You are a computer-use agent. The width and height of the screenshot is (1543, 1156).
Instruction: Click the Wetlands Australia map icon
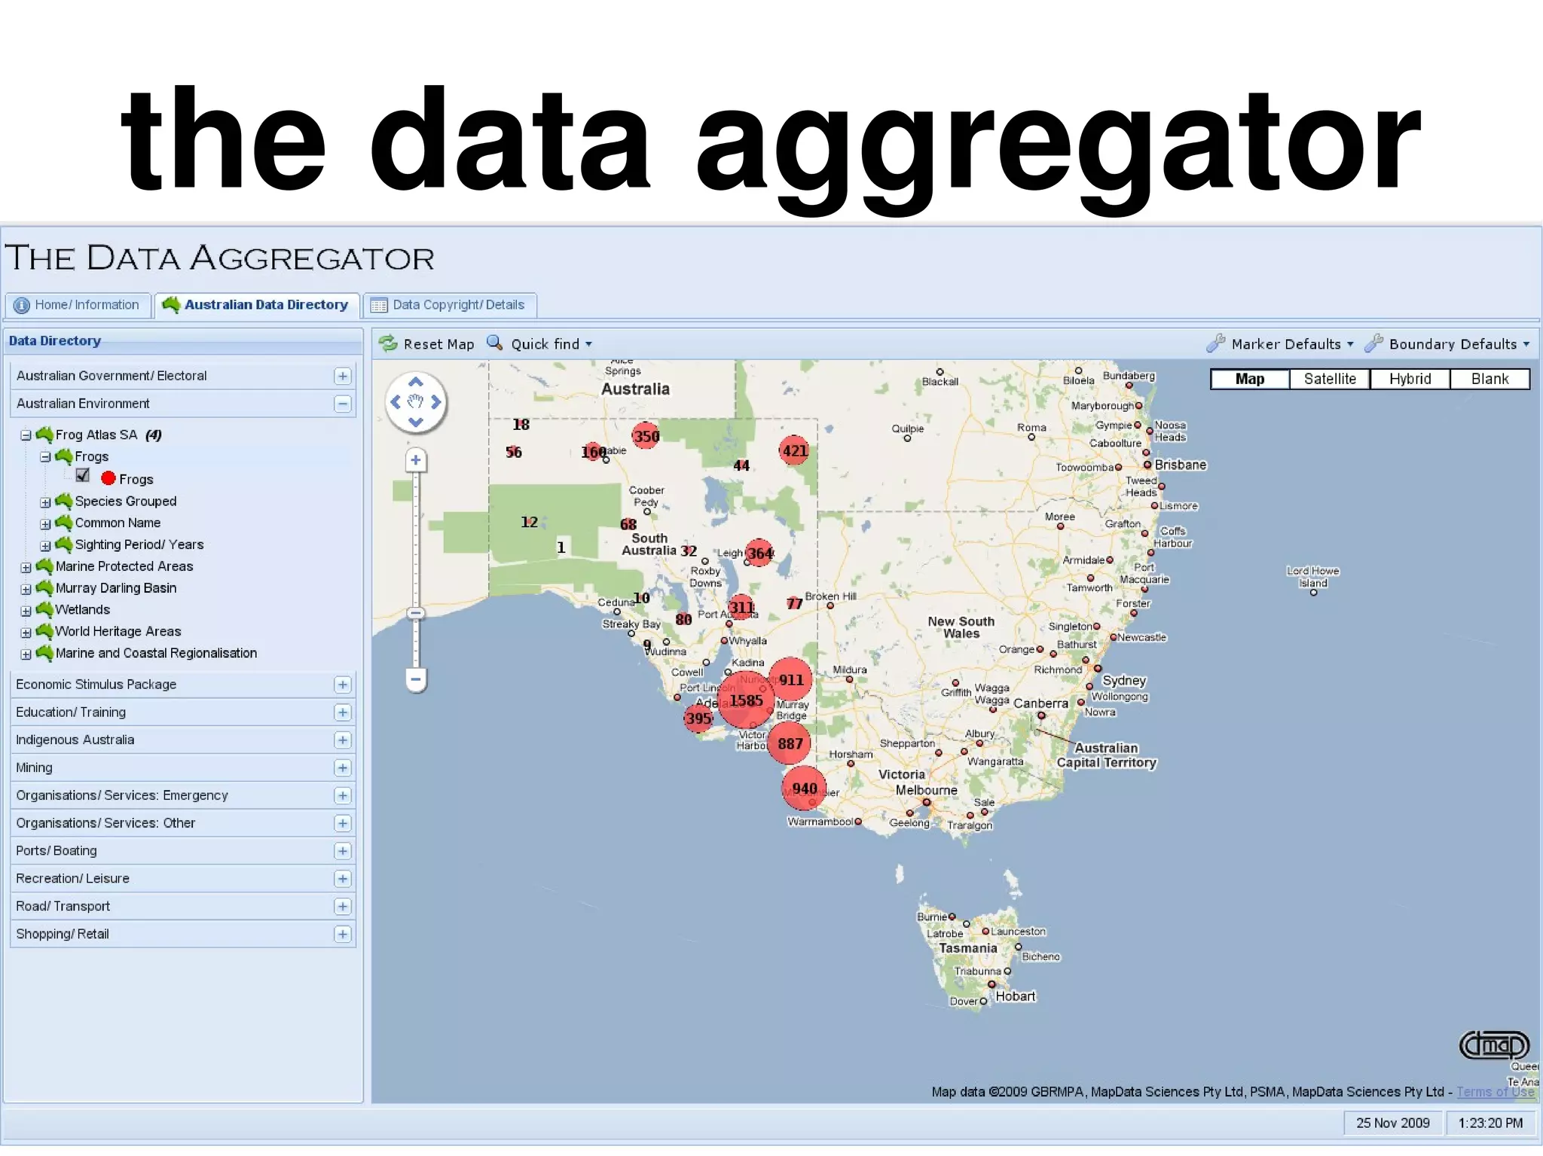pyautogui.click(x=44, y=609)
